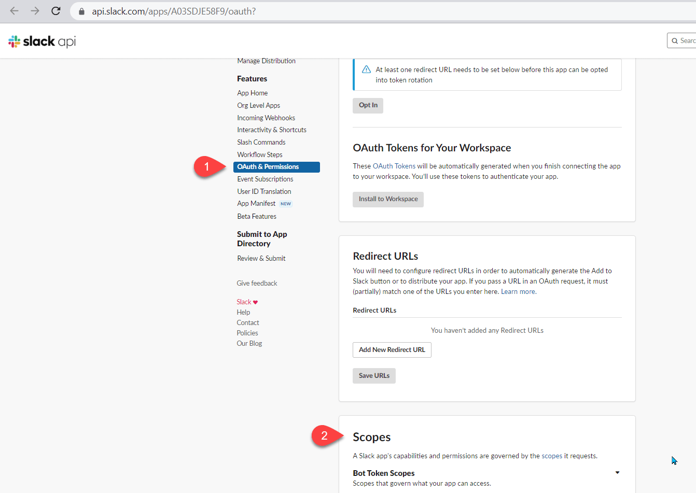696x493 pixels.
Task: Click the red heart next to Slack
Action: pyautogui.click(x=255, y=302)
